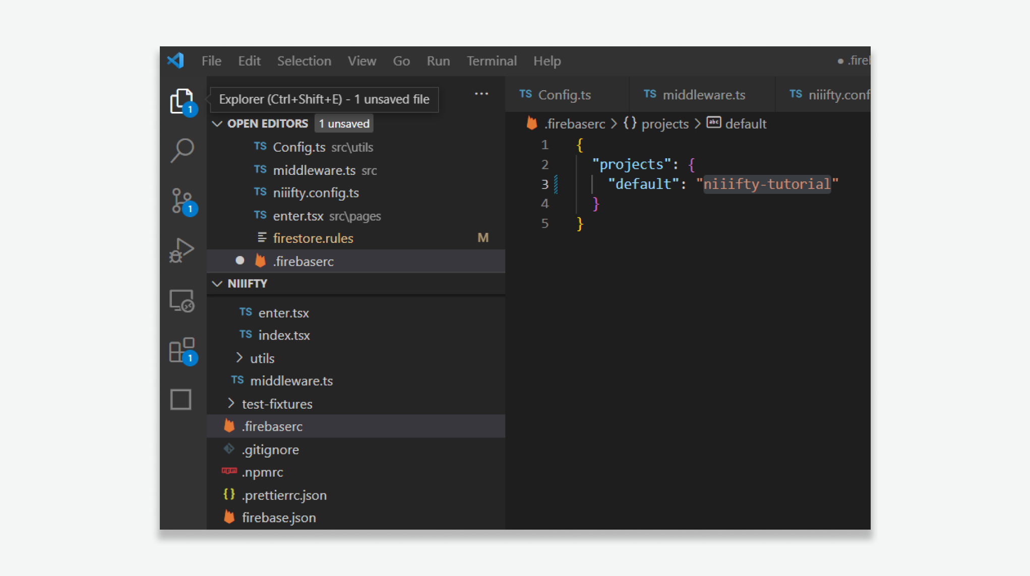This screenshot has height=576, width=1030.
Task: Open firestore.rules in Open Editors
Action: [x=356, y=238]
